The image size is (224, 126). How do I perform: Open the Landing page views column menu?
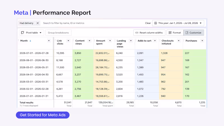pos(131,41)
